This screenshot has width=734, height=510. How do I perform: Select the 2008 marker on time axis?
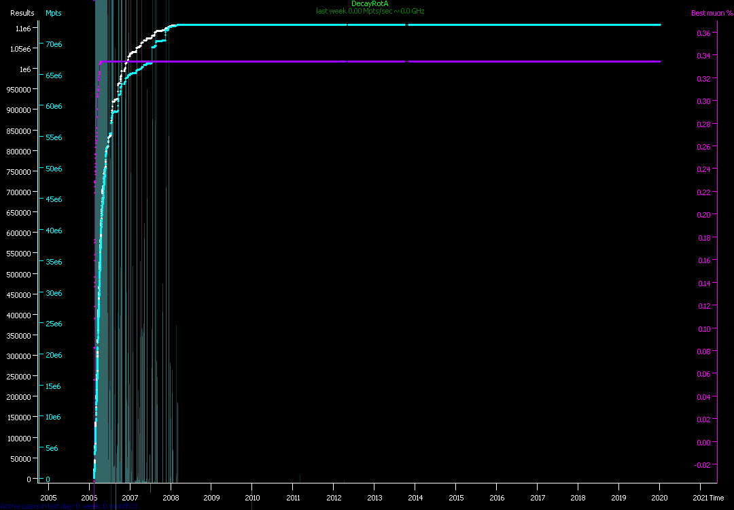170,498
